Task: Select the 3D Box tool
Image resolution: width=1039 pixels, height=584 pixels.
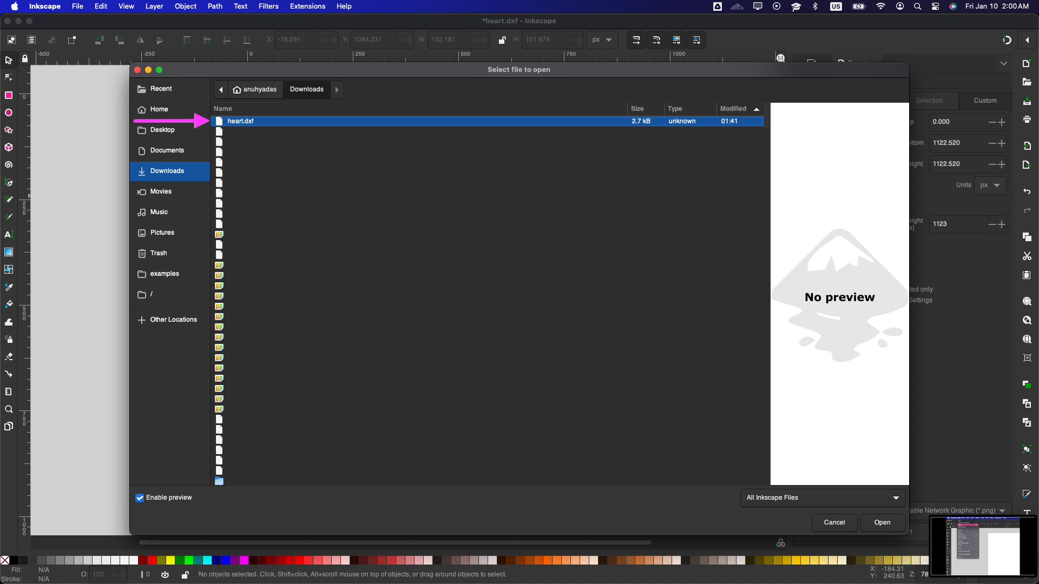Action: pos(9,147)
